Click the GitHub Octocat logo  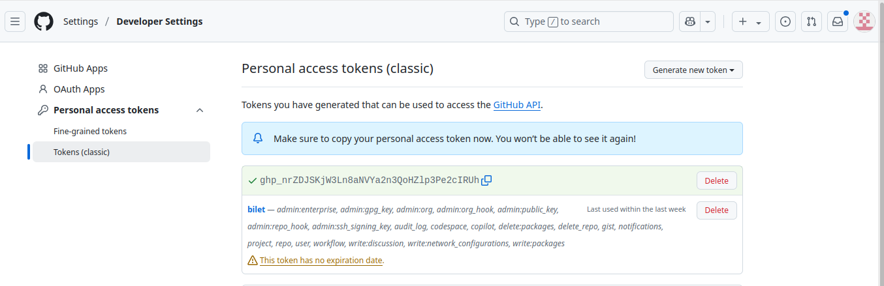(x=44, y=21)
